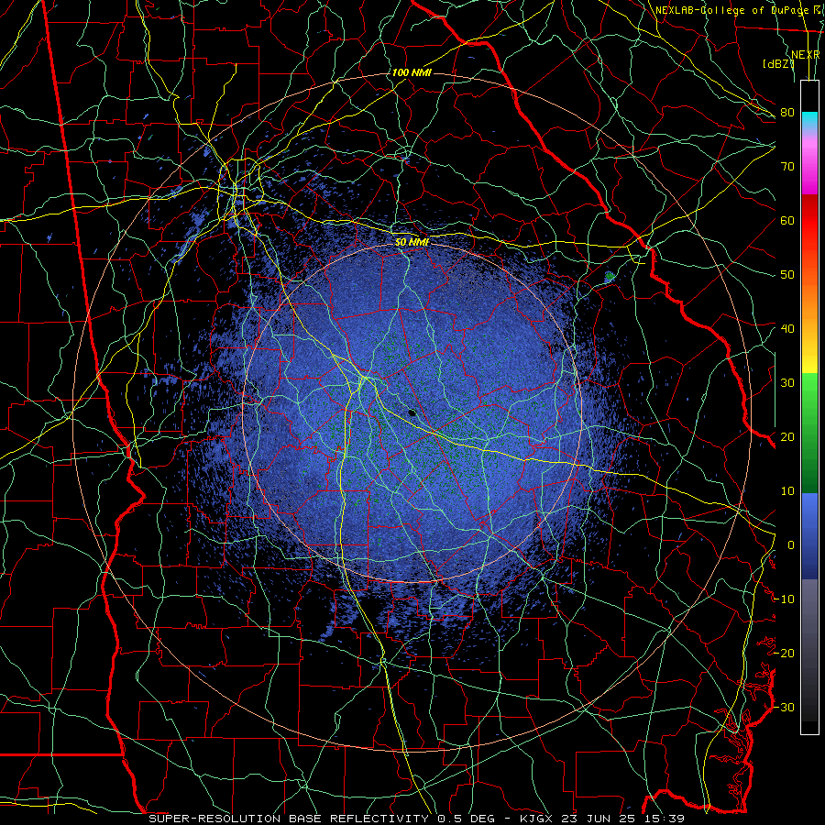Click the 50 value on the dBZ scale
The height and width of the screenshot is (825, 825).
[x=787, y=275]
